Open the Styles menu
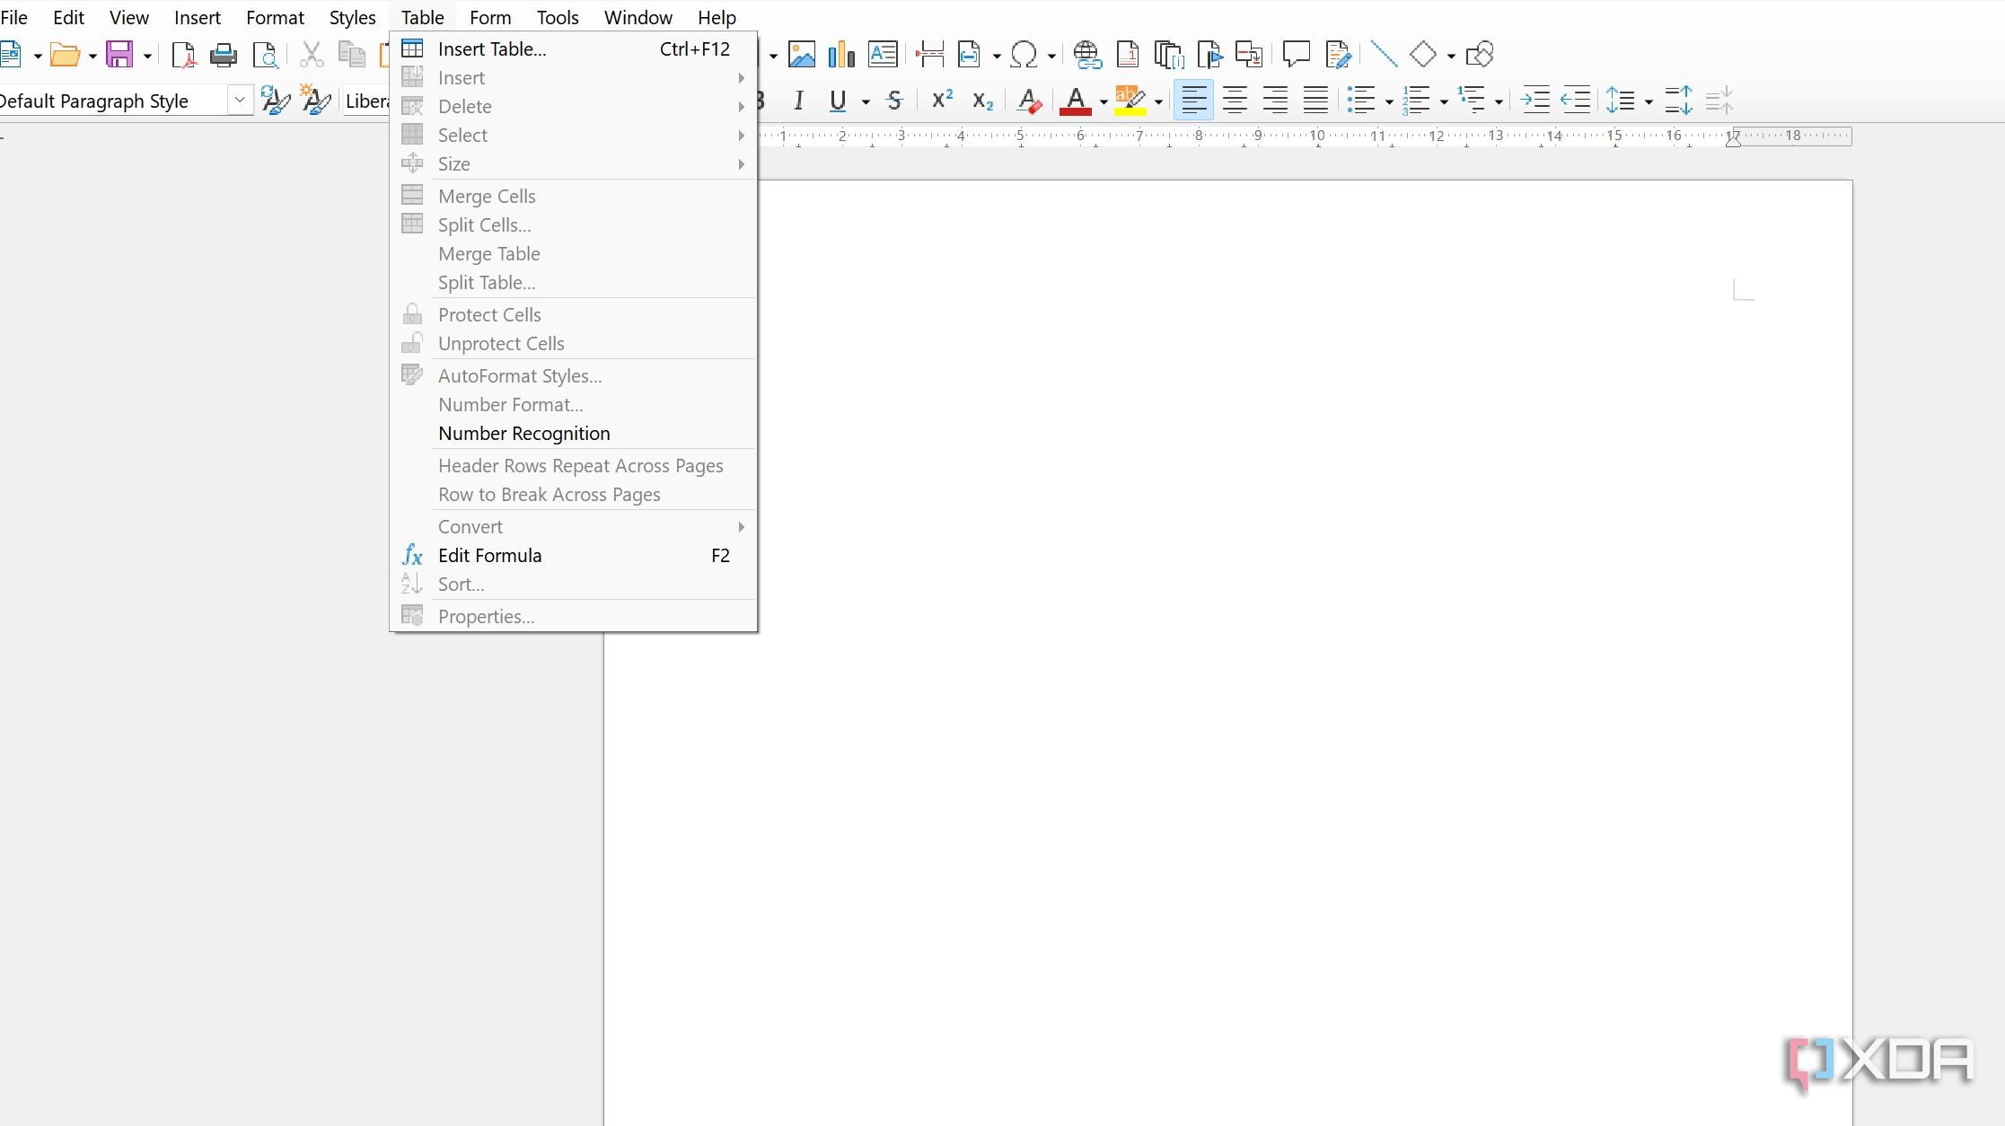The height and width of the screenshot is (1126, 2005). [x=352, y=17]
